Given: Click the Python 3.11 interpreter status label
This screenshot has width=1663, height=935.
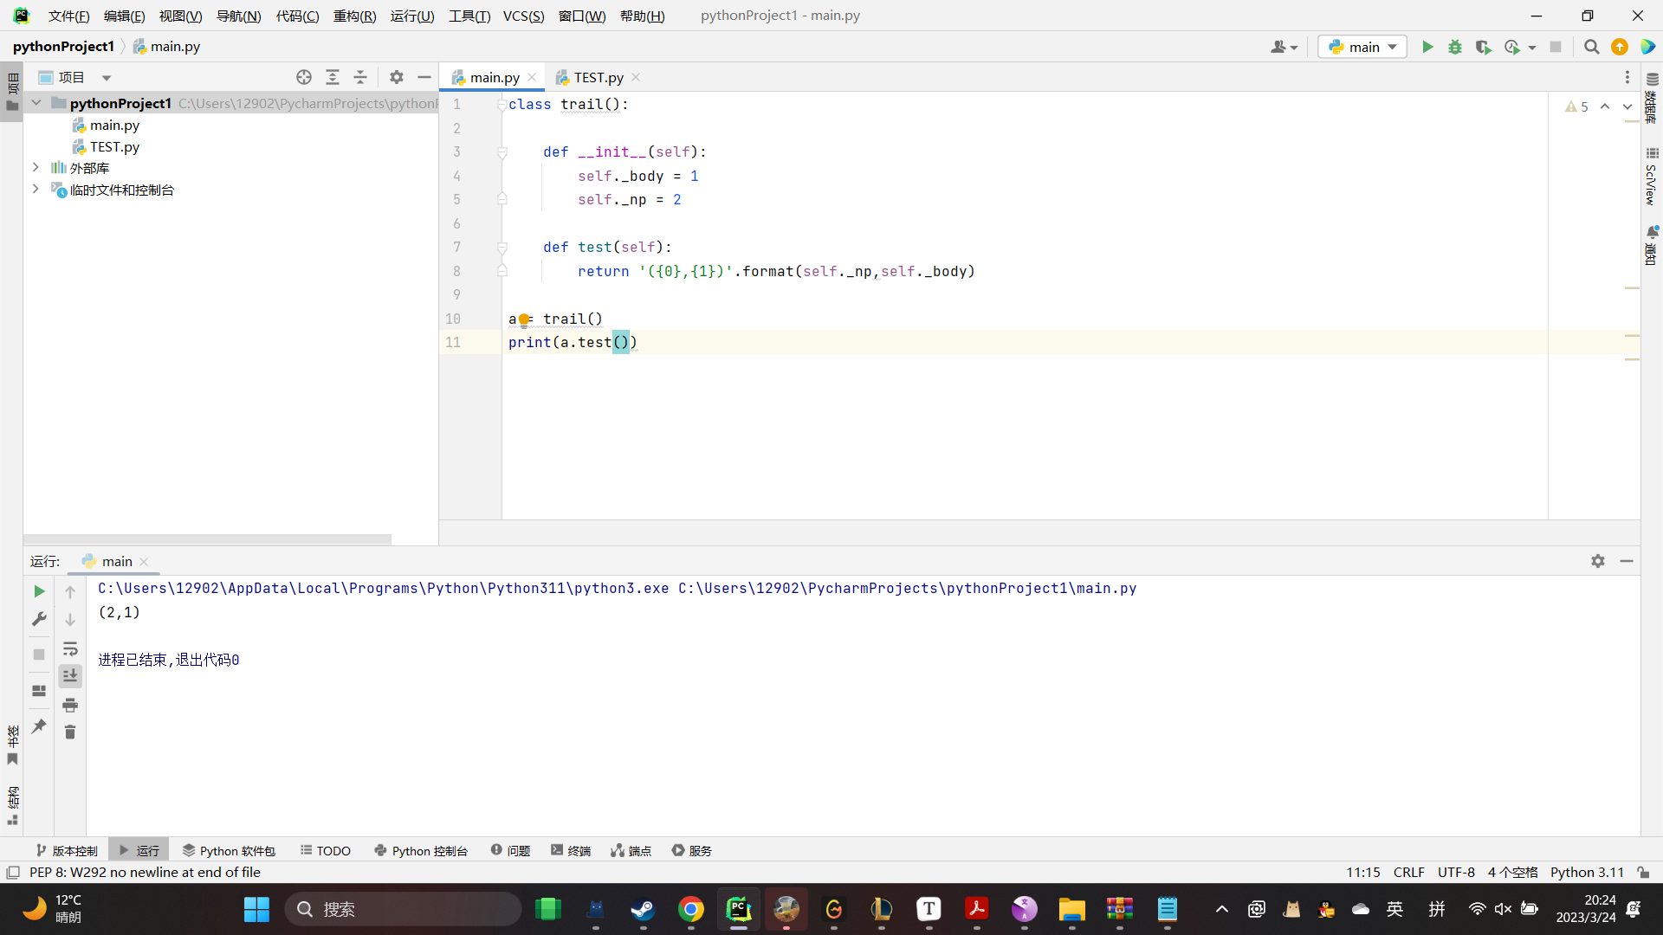Looking at the screenshot, I should 1587,872.
